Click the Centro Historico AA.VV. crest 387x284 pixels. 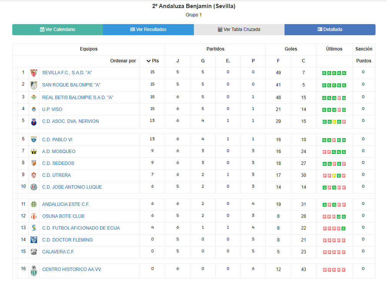pos(34,271)
